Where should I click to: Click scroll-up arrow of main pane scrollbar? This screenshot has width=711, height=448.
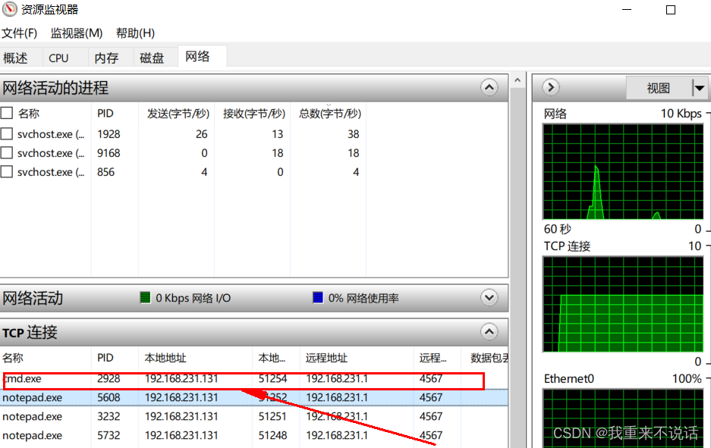[x=518, y=80]
